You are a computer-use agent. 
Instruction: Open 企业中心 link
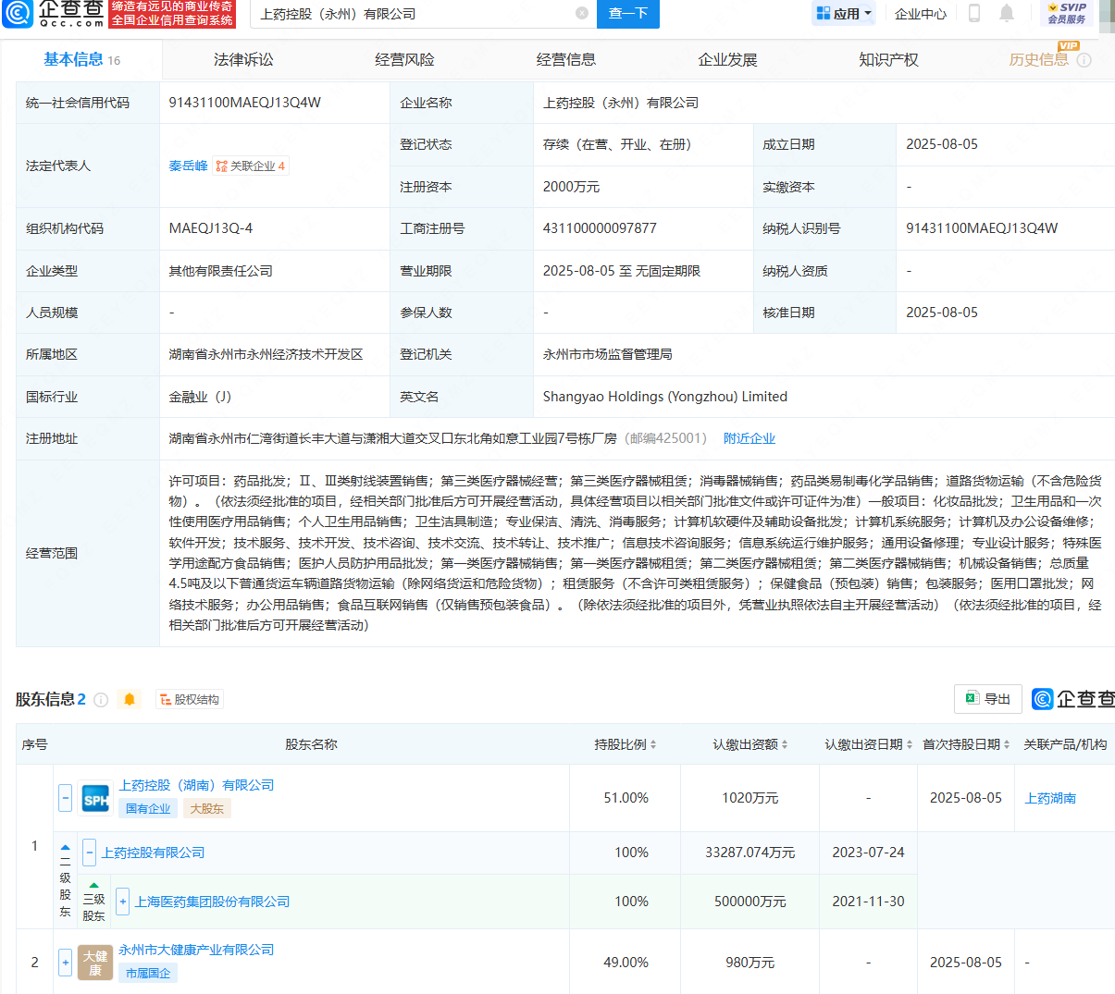(921, 13)
